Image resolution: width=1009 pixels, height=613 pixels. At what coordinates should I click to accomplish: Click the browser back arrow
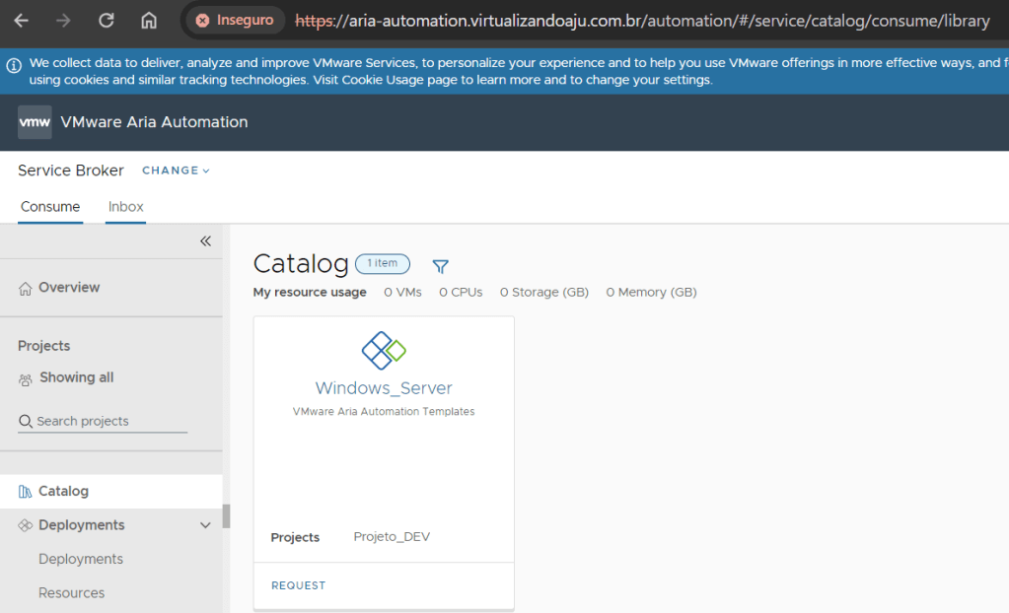[21, 21]
